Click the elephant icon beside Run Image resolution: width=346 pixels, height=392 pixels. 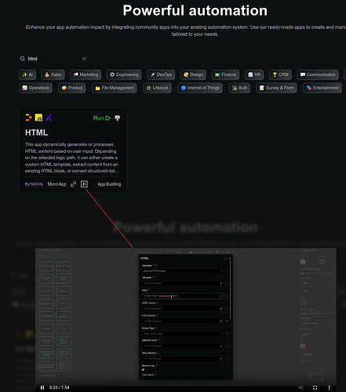point(117,118)
